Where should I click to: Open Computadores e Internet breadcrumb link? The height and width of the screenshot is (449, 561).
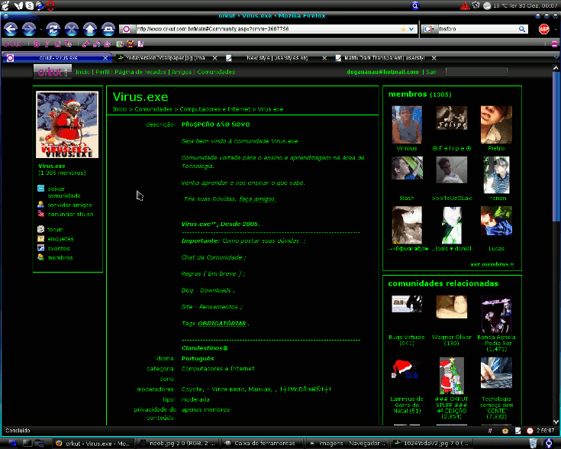click(x=215, y=109)
